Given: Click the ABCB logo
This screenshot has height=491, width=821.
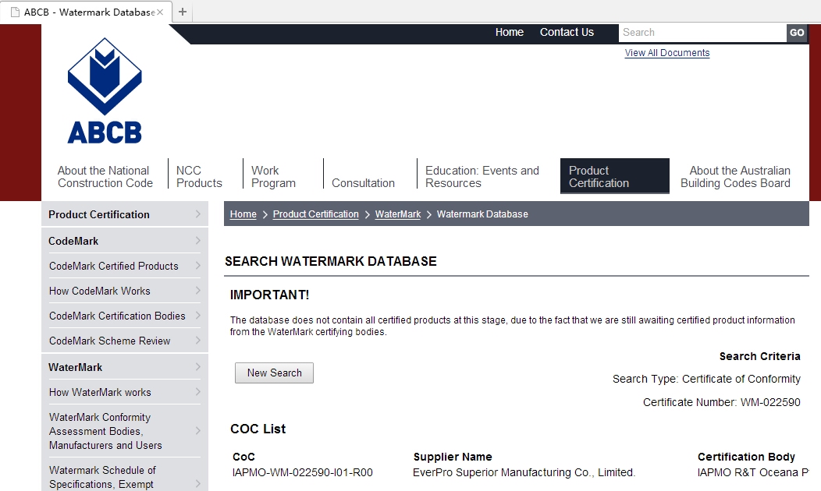Looking at the screenshot, I should [104, 91].
